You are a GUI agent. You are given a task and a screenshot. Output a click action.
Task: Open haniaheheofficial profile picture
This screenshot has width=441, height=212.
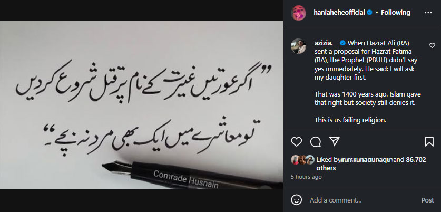[x=298, y=13]
